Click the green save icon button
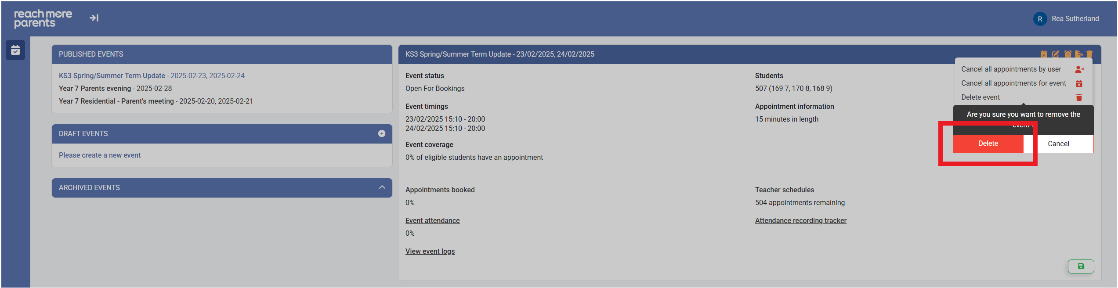 (1081, 266)
